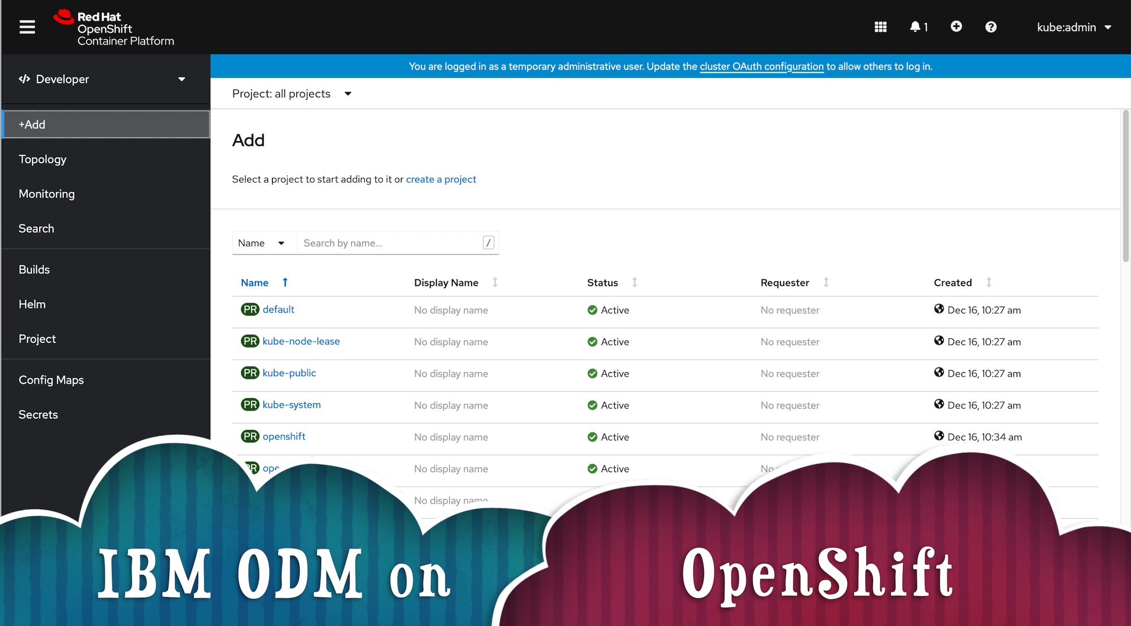Screen dimensions: 1131x626
Task: Click the green Active check icon for default
Action: click(592, 310)
